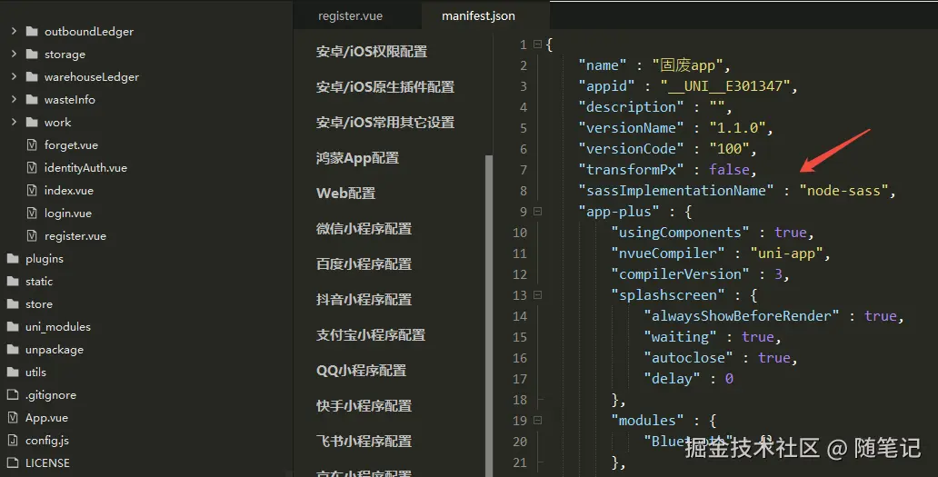Viewport: 938px width, 477px height.
Task: Click the utils folder icon
Action: [x=13, y=372]
